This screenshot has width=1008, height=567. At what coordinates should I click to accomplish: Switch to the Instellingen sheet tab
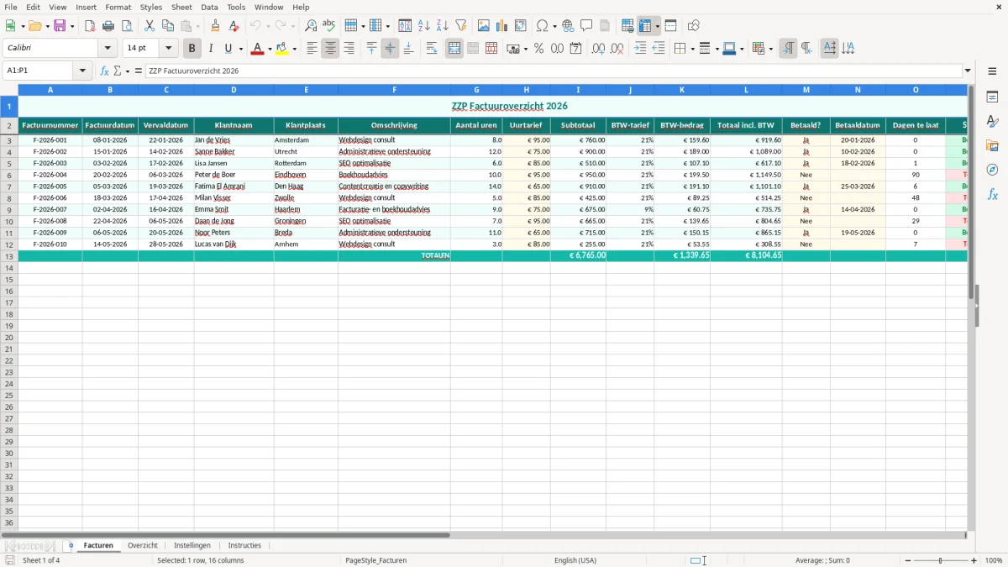click(192, 546)
